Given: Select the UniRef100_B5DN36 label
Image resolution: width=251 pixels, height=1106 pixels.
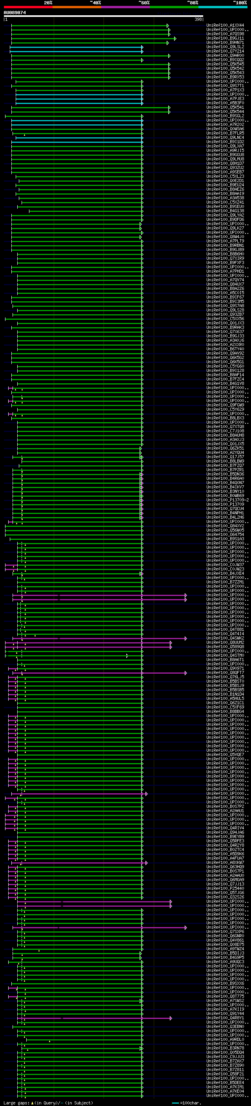Looking at the screenshot, I should pos(225,474).
